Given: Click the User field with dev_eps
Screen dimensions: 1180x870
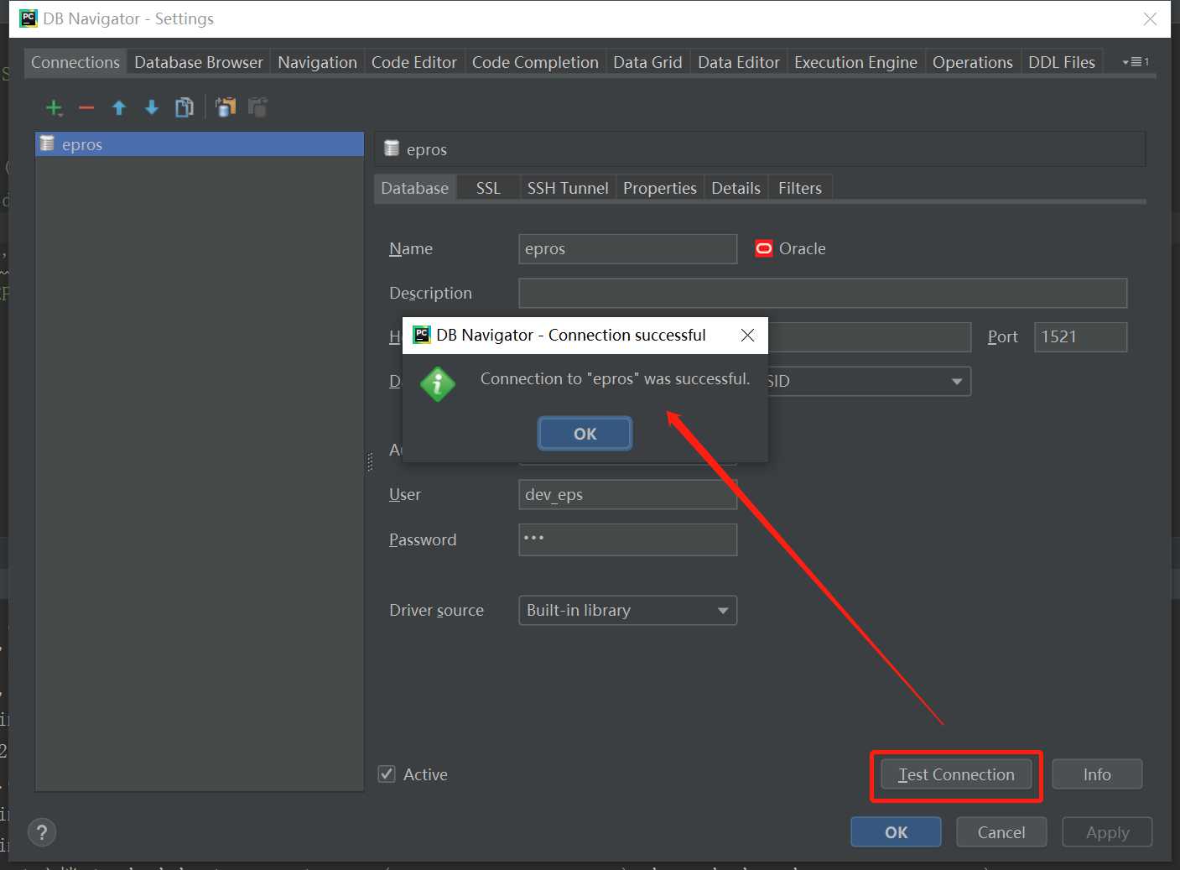Looking at the screenshot, I should pyautogui.click(x=628, y=494).
